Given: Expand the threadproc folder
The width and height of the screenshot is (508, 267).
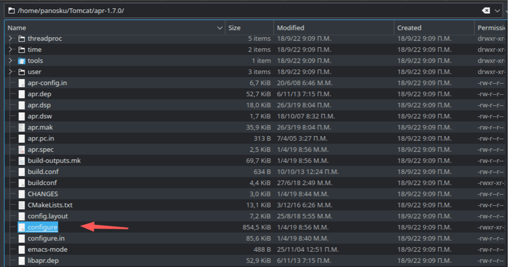Looking at the screenshot, I should point(9,38).
